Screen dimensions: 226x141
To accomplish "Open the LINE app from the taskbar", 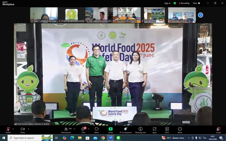I will coord(118,138).
